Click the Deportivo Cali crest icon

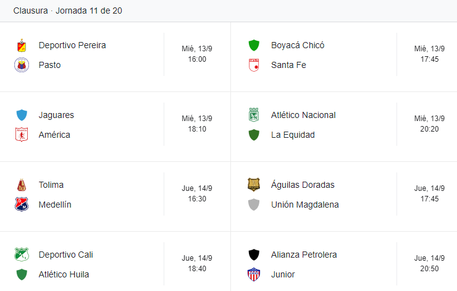22,255
